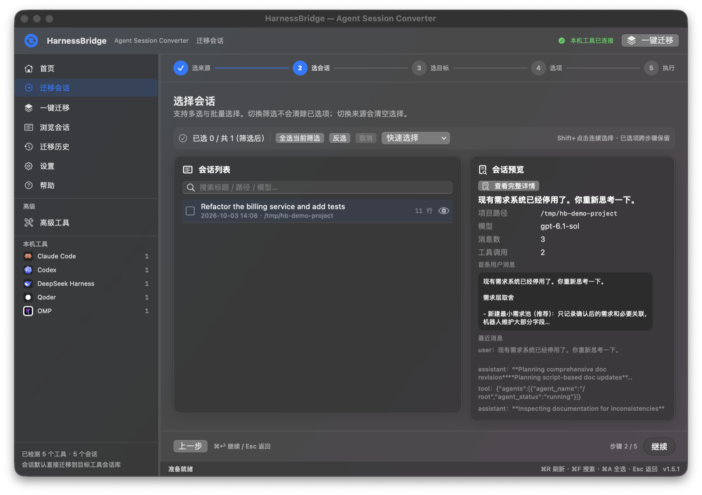This screenshot has width=702, height=495.
Task: Click the OMP tool icon
Action: [28, 311]
